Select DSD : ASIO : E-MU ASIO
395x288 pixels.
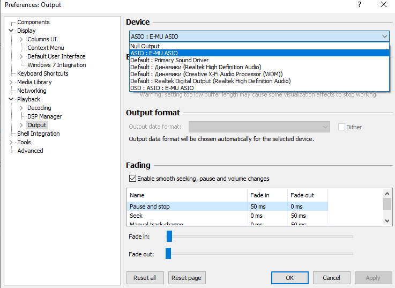162,88
